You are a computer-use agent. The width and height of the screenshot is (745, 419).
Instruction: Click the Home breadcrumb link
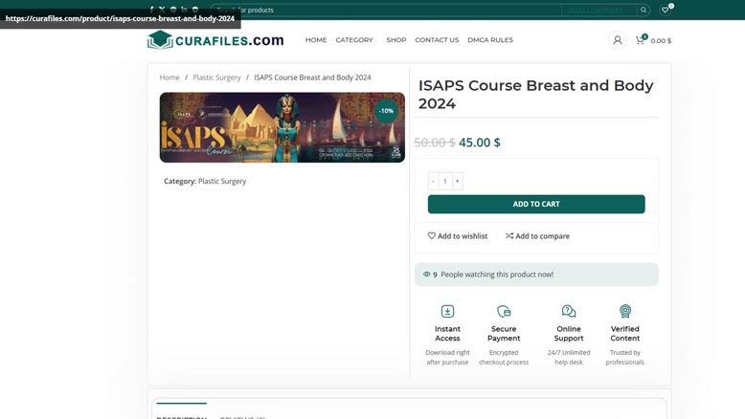point(169,77)
